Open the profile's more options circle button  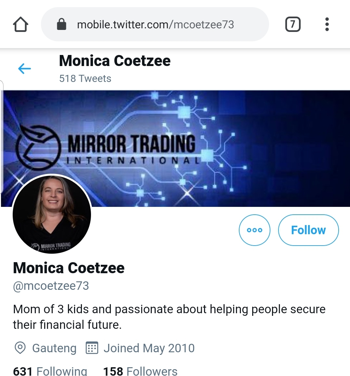point(254,230)
